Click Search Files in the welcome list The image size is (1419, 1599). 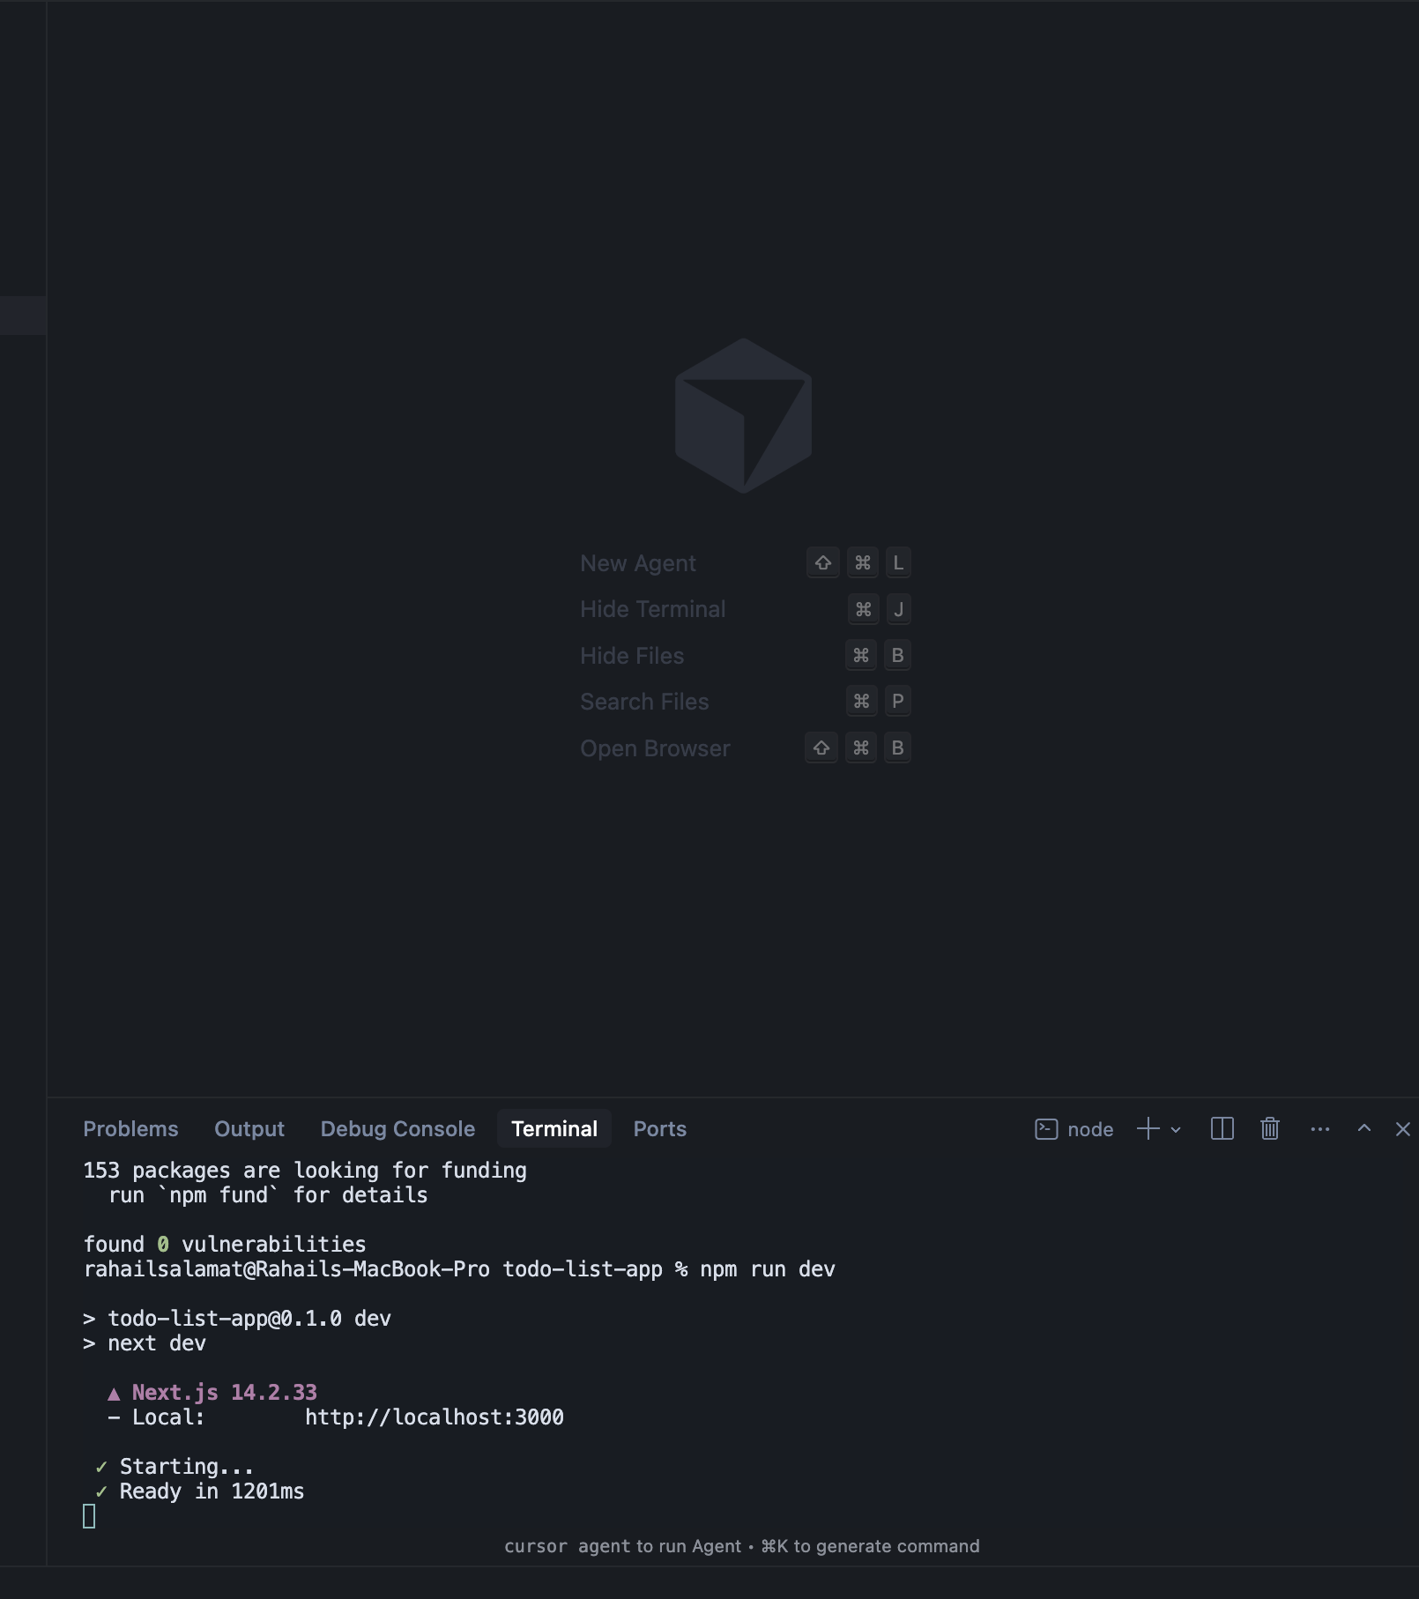pos(746,702)
